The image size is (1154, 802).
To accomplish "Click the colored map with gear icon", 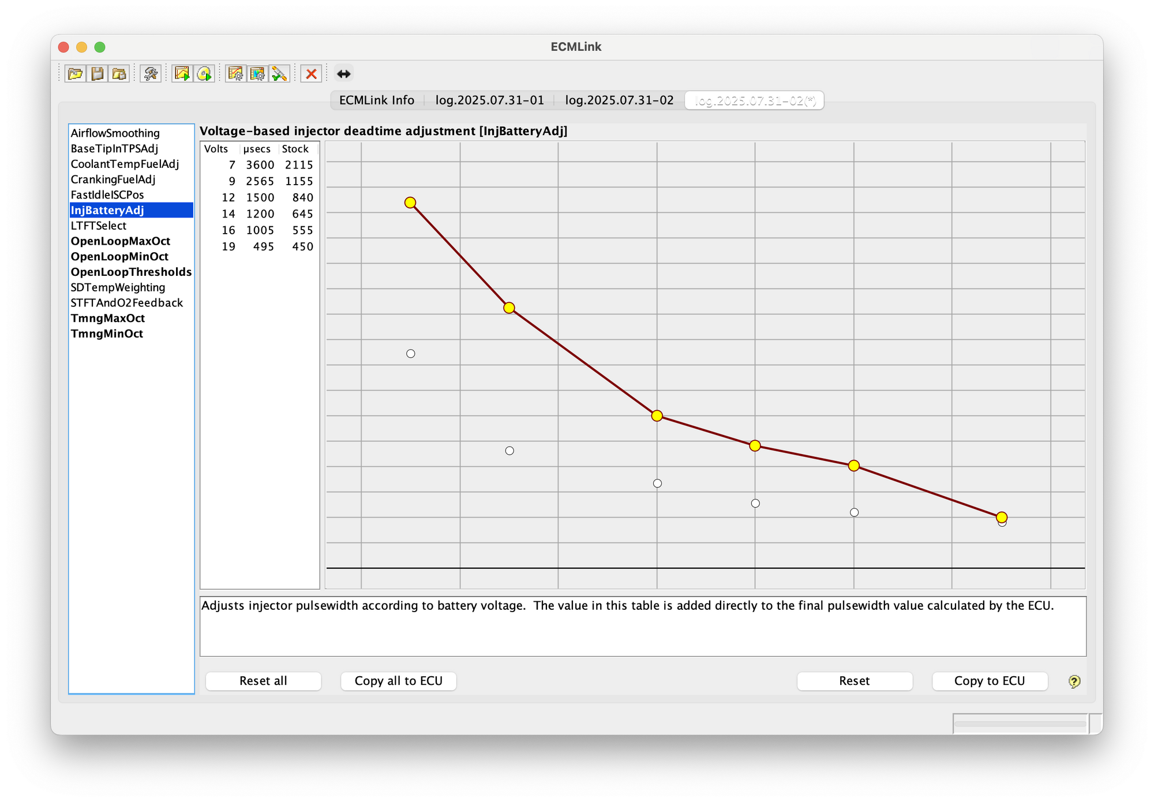I will pyautogui.click(x=257, y=74).
